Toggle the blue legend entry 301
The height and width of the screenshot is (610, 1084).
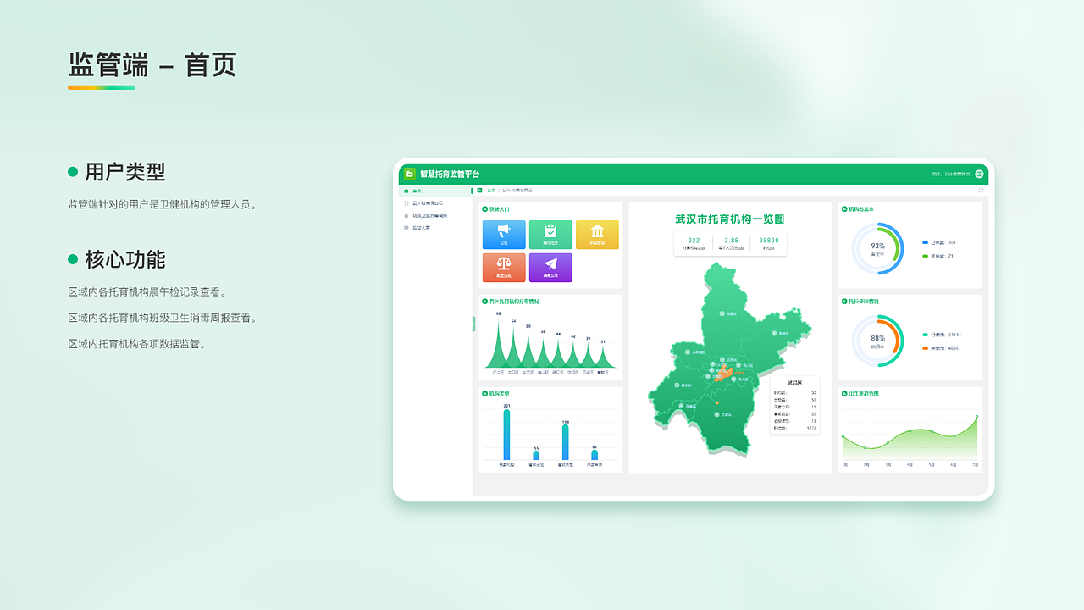(939, 242)
